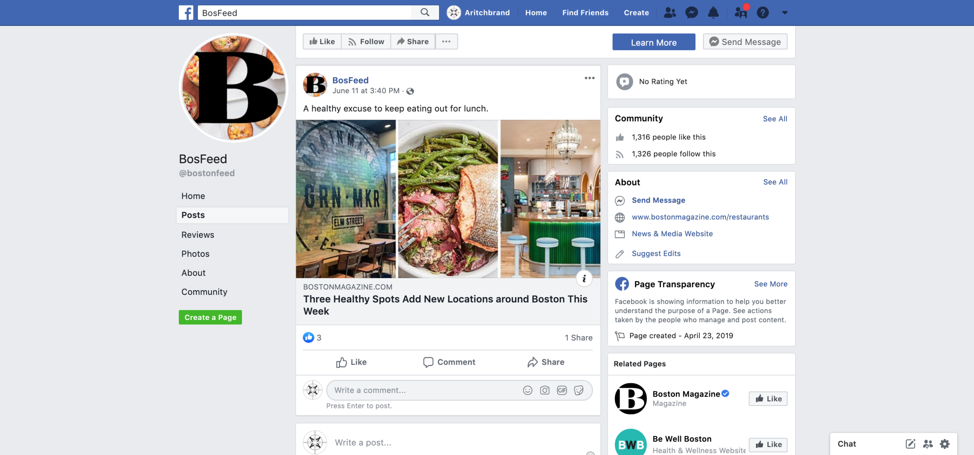Expand the account dropdown arrow in top bar
Image resolution: width=974 pixels, height=455 pixels.
[785, 13]
